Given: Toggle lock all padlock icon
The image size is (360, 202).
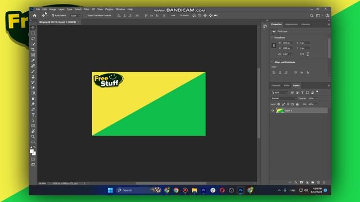Looking at the screenshot, I should [298, 104].
